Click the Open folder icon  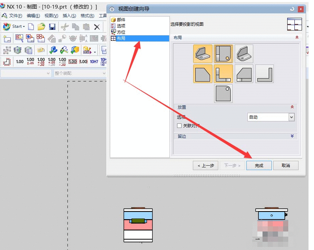pos(41,26)
